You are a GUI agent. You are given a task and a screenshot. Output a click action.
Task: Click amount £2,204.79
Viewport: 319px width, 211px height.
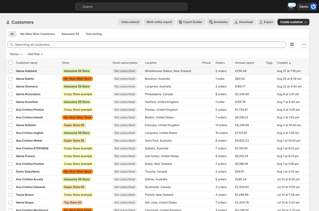[242, 202]
